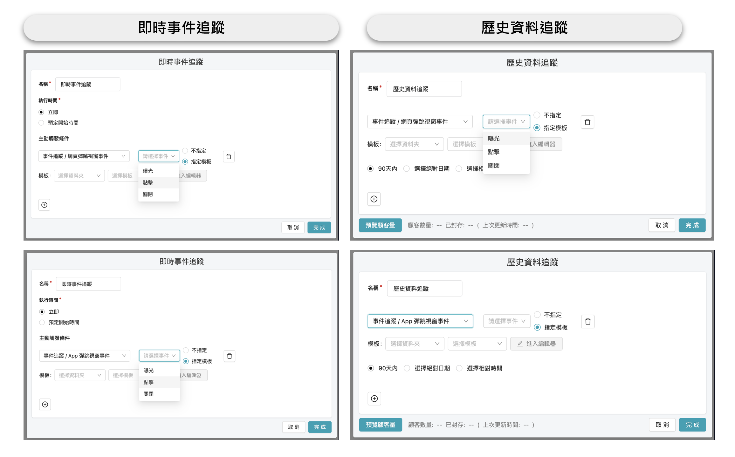Click the pencil edit icon on 進入編輯器 button

520,344
